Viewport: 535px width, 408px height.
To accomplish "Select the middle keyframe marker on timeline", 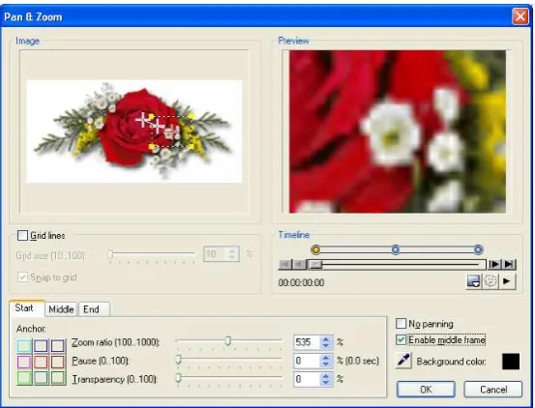I will coord(395,249).
